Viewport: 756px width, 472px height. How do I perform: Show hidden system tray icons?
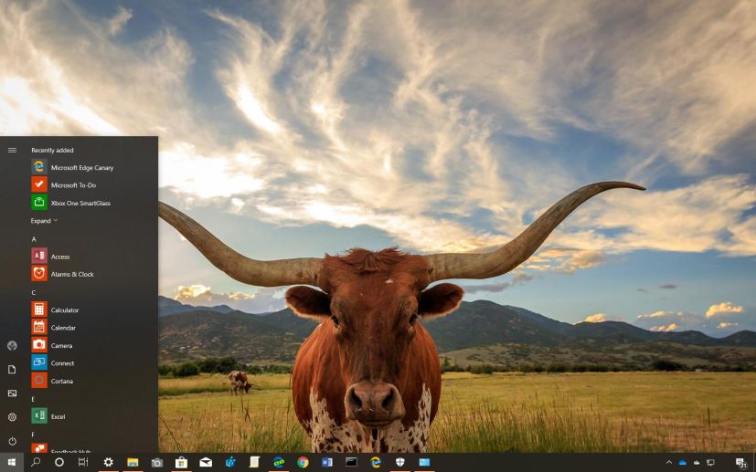(668, 463)
